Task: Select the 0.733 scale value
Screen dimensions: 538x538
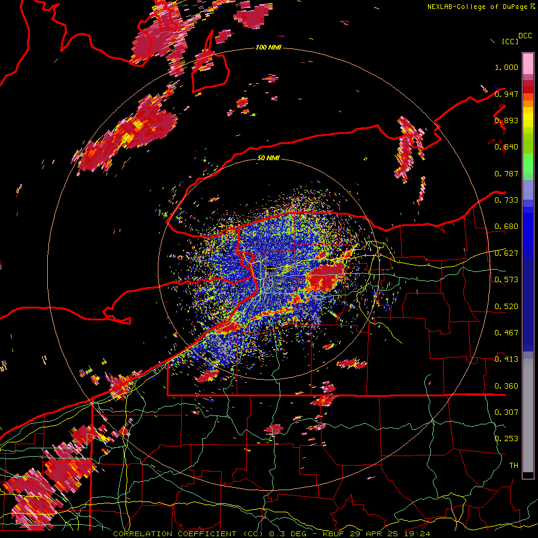Action: click(506, 200)
